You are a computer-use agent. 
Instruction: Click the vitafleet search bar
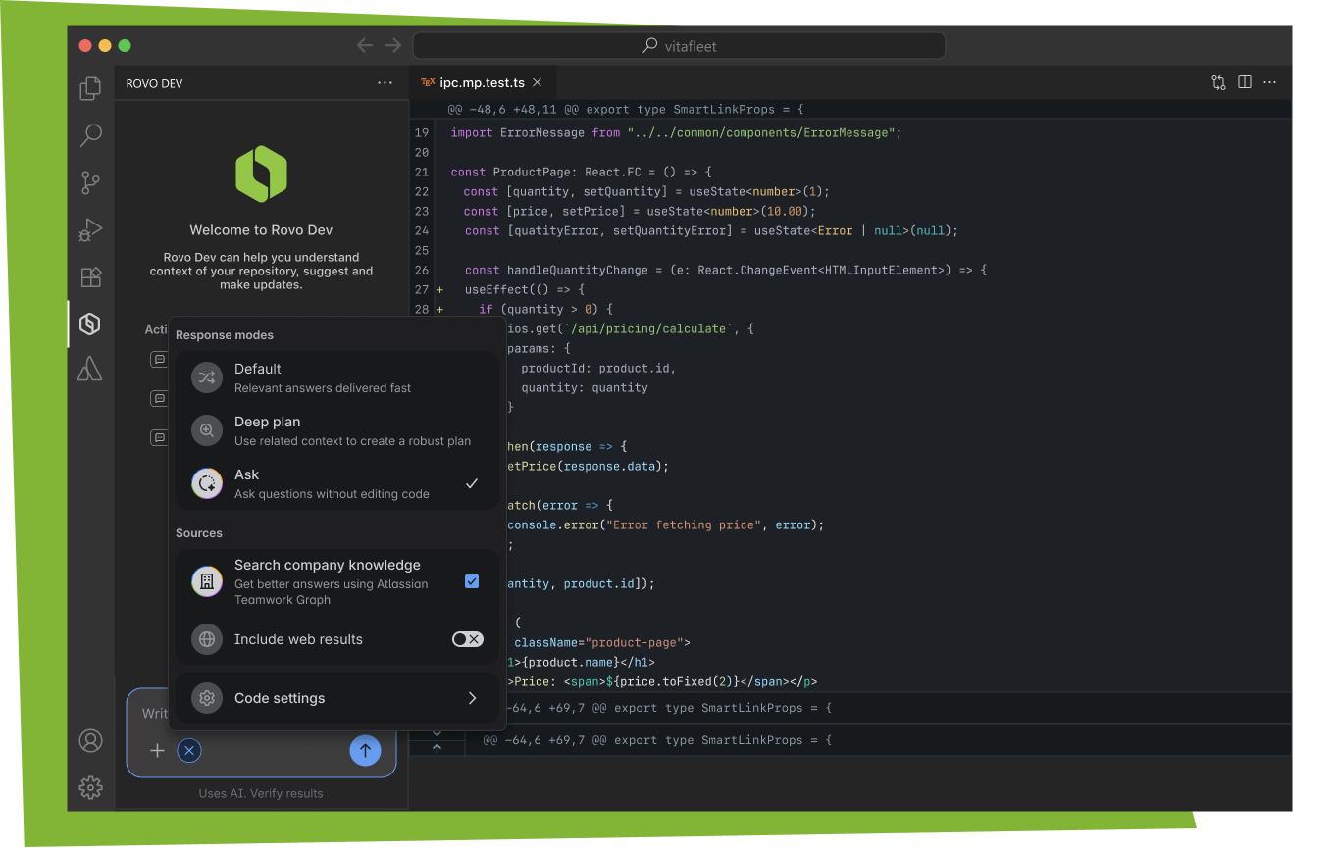click(678, 45)
